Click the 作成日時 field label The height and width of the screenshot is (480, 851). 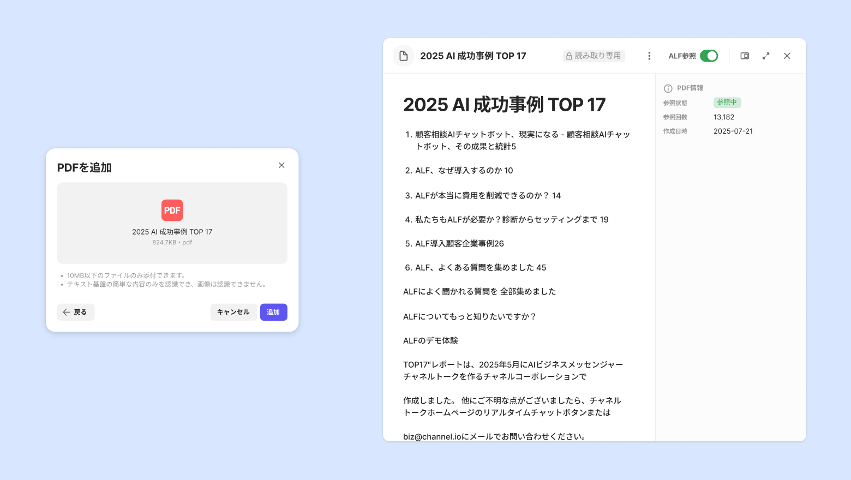coord(675,131)
